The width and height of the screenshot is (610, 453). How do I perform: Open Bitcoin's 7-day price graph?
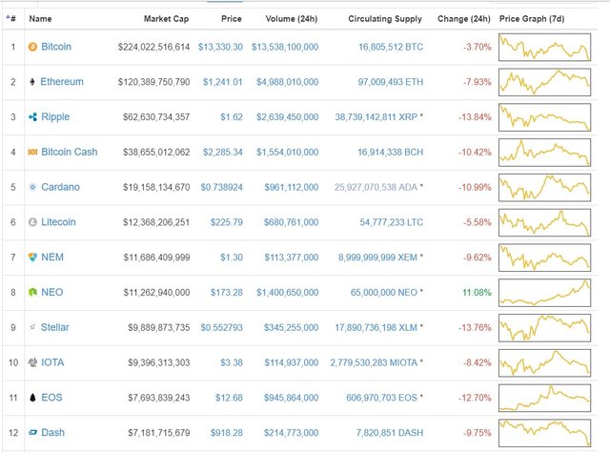(x=544, y=47)
